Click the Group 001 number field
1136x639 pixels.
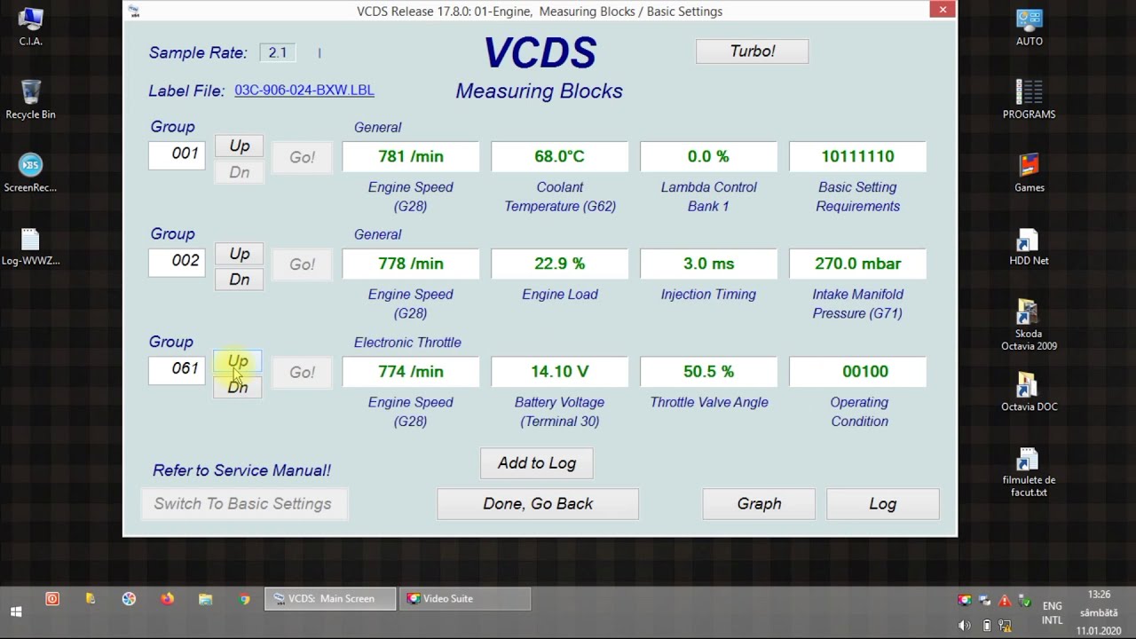click(x=177, y=154)
